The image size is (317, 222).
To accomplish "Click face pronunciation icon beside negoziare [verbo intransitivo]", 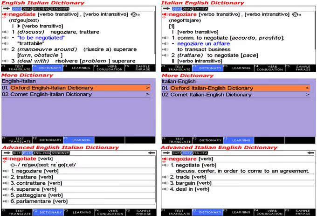I will tap(296, 14).
